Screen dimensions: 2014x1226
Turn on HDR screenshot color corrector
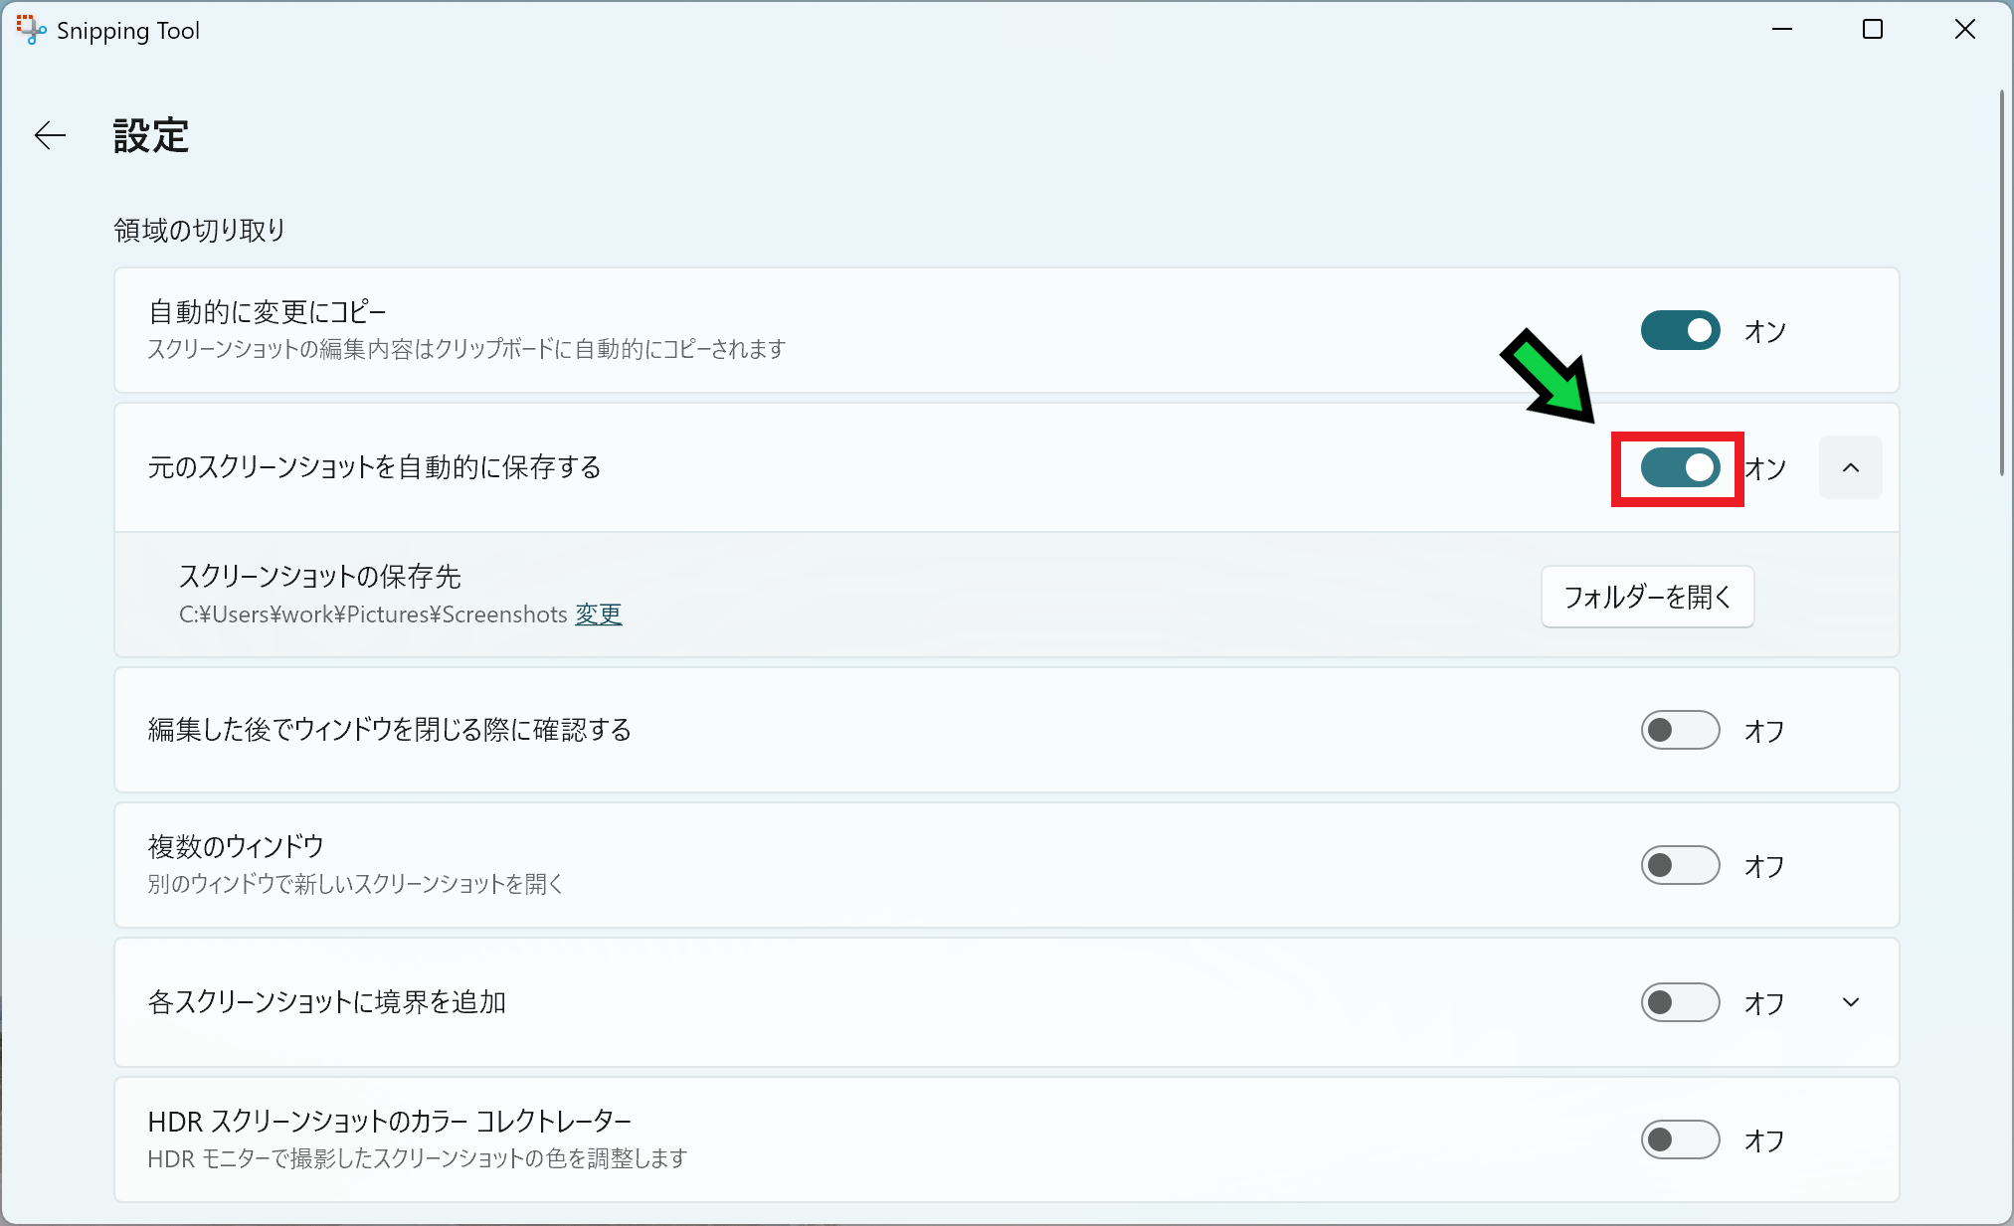(x=1680, y=1139)
